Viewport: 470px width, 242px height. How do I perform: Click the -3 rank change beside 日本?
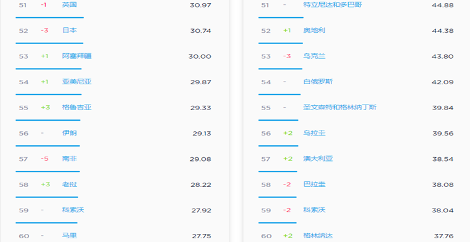click(x=45, y=30)
